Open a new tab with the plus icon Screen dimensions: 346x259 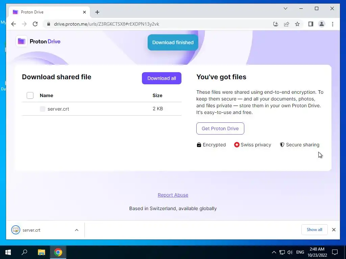click(x=97, y=12)
